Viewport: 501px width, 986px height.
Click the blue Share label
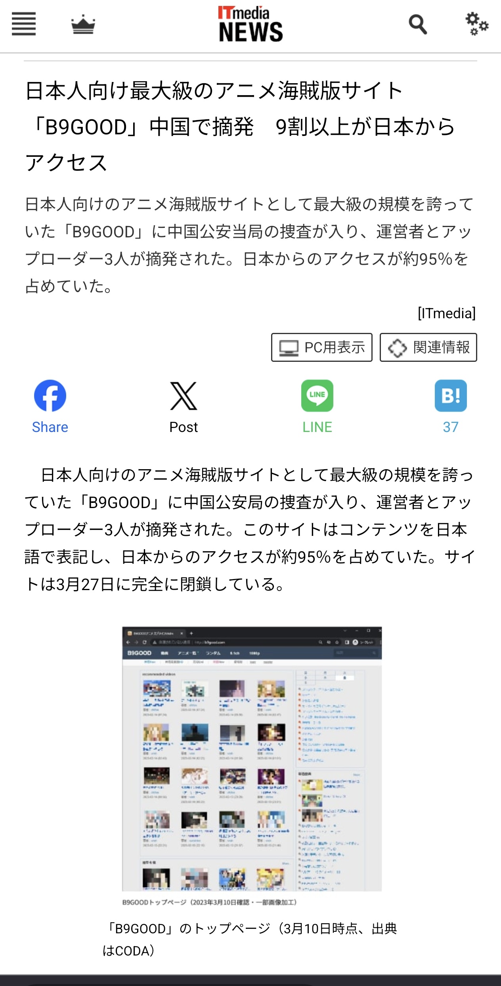(50, 427)
